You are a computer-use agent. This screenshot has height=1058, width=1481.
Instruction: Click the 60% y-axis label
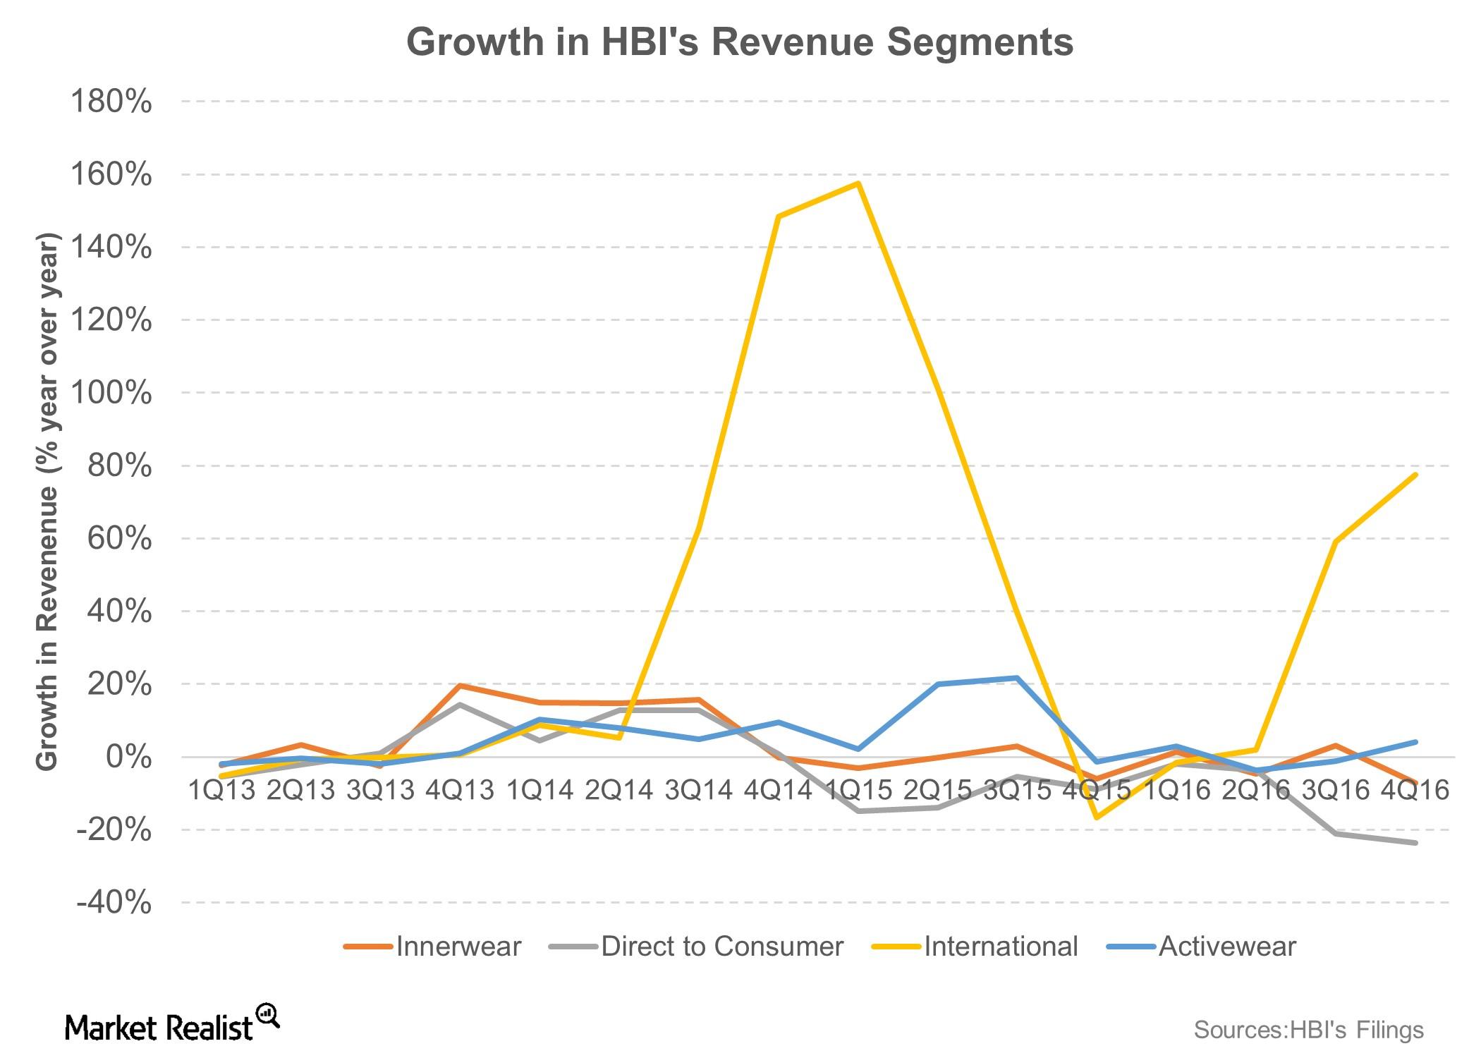[x=119, y=539]
